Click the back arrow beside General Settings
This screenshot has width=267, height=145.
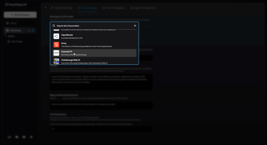(x=46, y=8)
